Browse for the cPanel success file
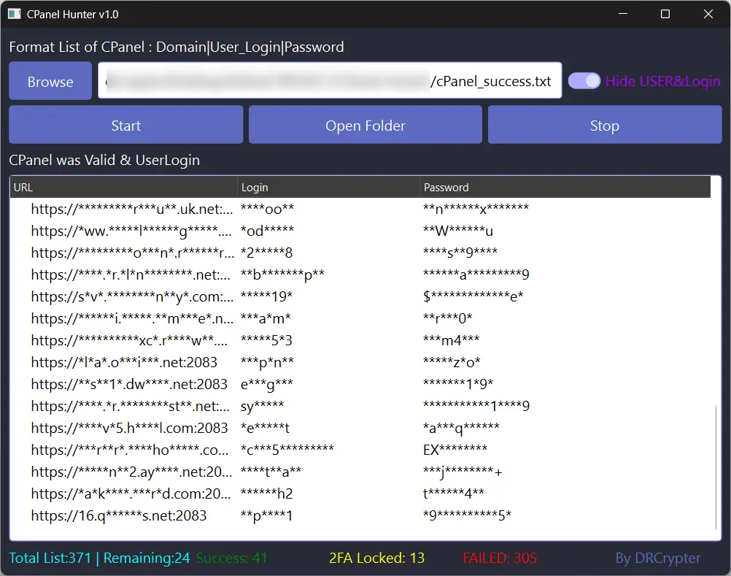The width and height of the screenshot is (731, 576). pos(50,80)
